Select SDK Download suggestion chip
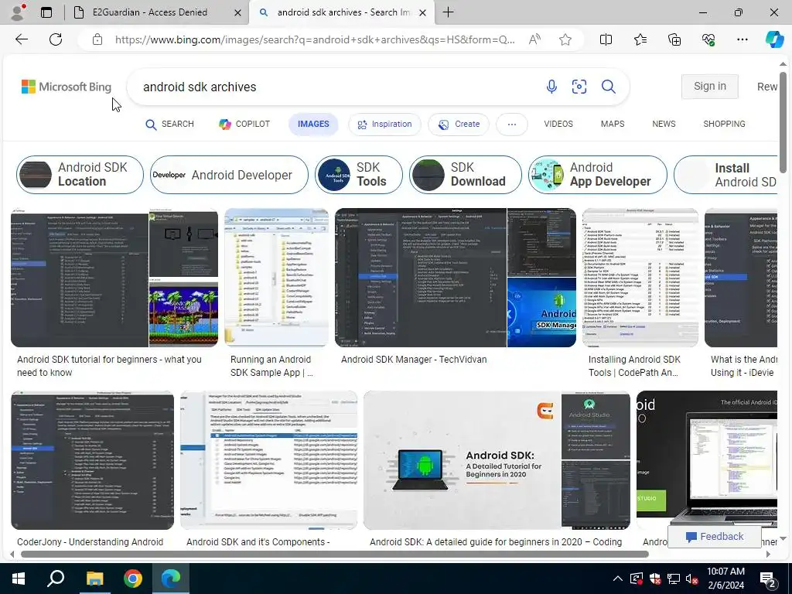The width and height of the screenshot is (792, 594). (465, 175)
